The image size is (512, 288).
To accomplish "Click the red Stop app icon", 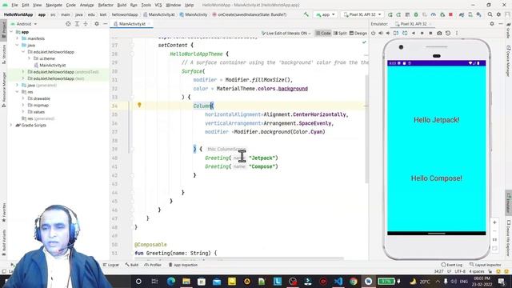I will click(450, 14).
